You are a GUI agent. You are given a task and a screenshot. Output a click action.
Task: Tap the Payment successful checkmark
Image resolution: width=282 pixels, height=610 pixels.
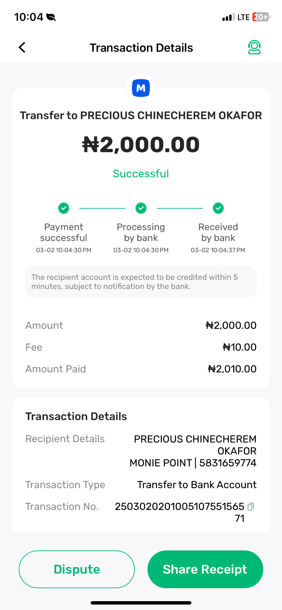click(64, 208)
